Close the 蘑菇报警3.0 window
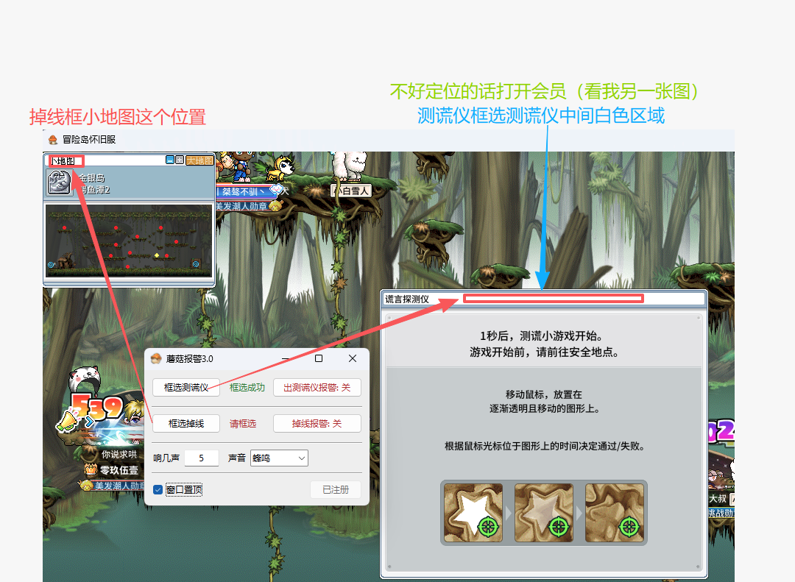This screenshot has height=582, width=795. point(353,358)
